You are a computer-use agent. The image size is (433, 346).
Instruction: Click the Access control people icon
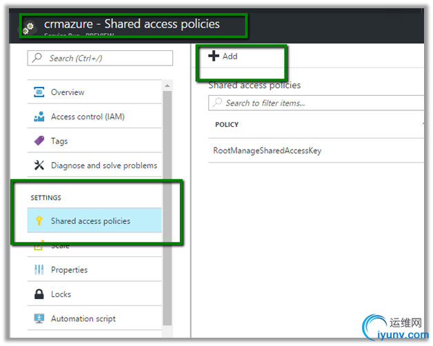[x=39, y=116]
